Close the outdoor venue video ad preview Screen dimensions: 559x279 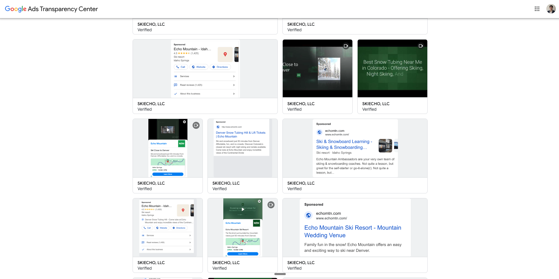tap(259, 201)
